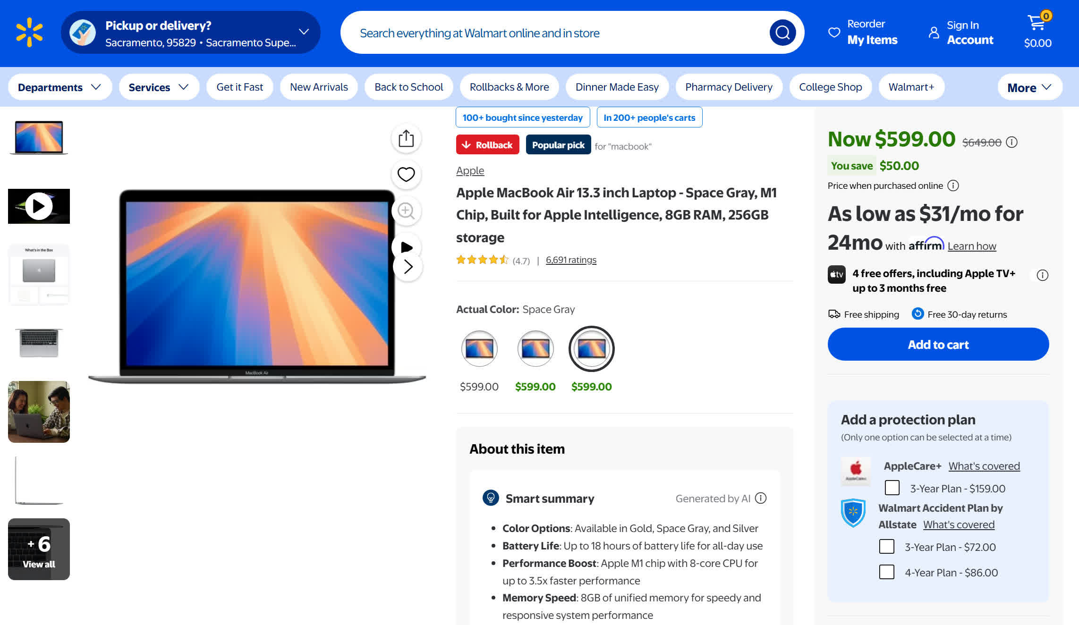
Task: Go to Rollbacks & More tab
Action: 509,87
